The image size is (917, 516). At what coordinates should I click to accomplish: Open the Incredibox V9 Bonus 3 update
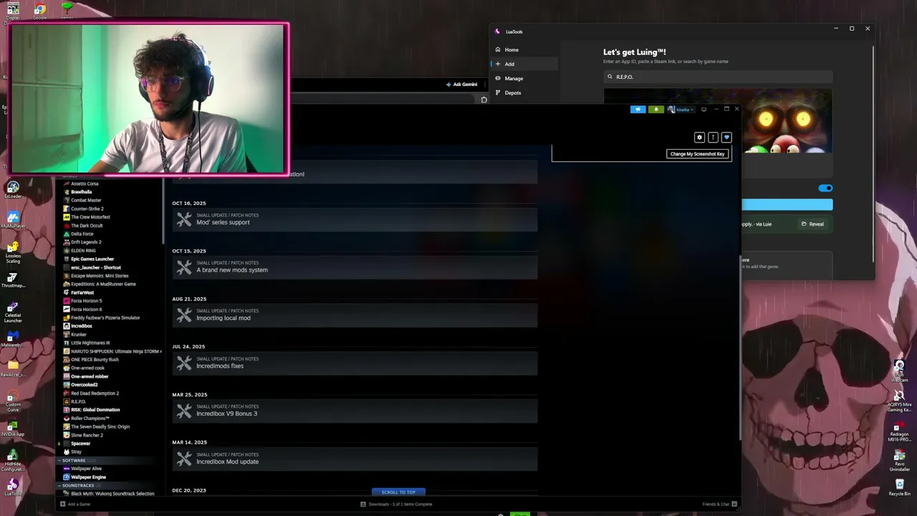355,411
